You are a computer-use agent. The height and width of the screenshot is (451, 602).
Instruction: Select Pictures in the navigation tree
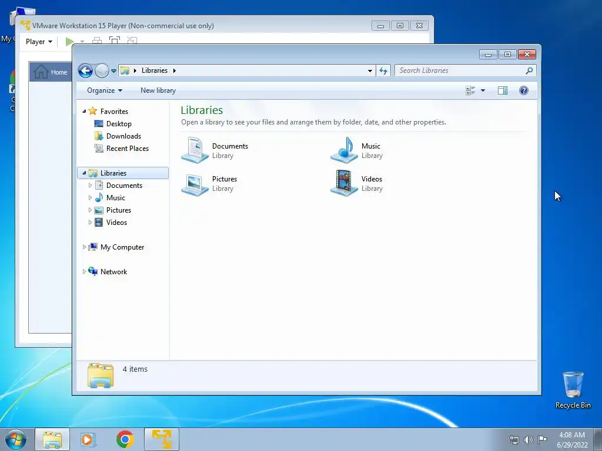point(119,210)
